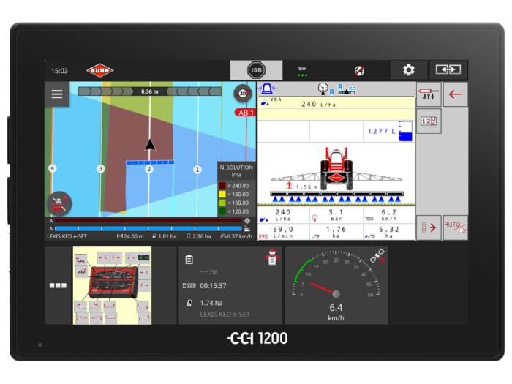Go back with the red left arrow
The height and width of the screenshot is (384, 512).
pyautogui.click(x=455, y=94)
